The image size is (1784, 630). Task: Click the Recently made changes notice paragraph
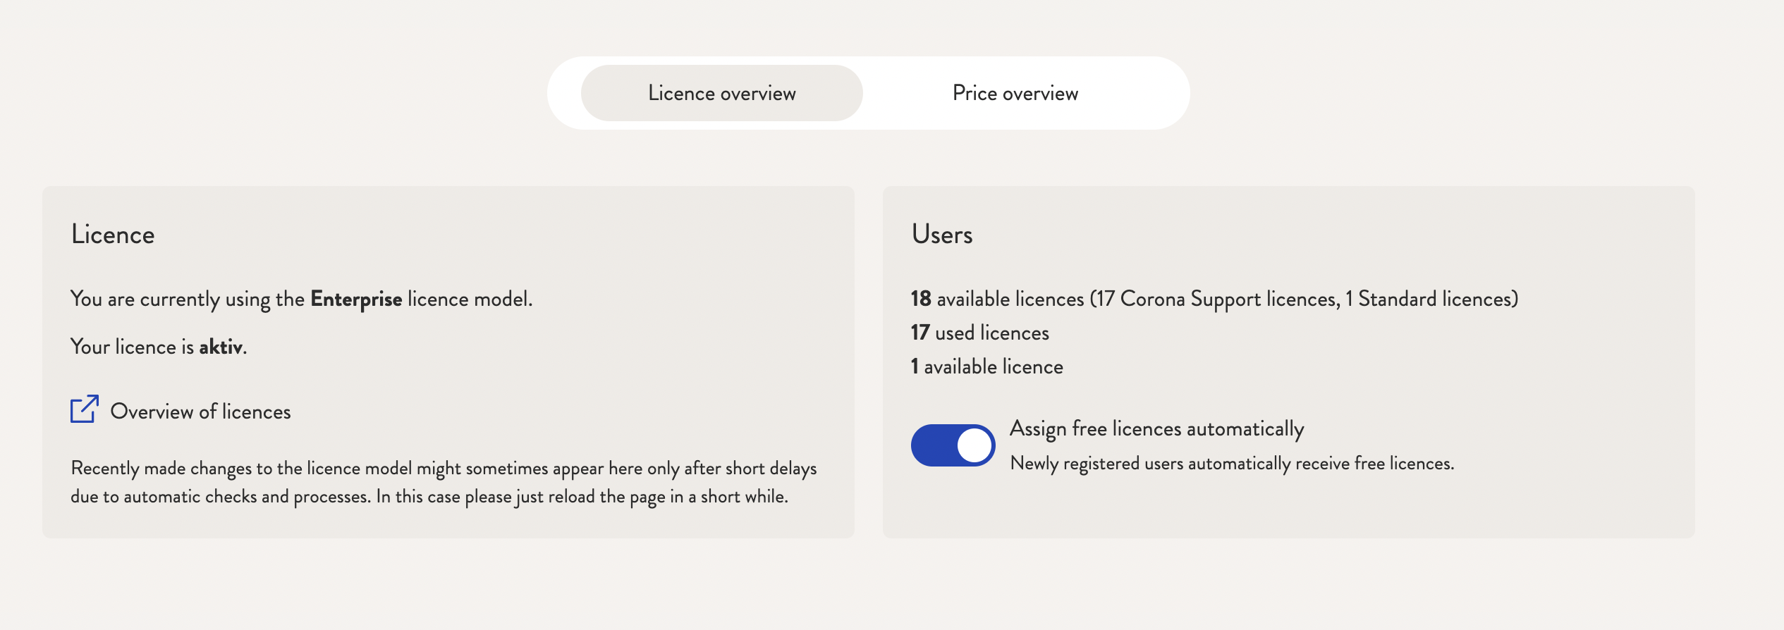[x=444, y=483]
